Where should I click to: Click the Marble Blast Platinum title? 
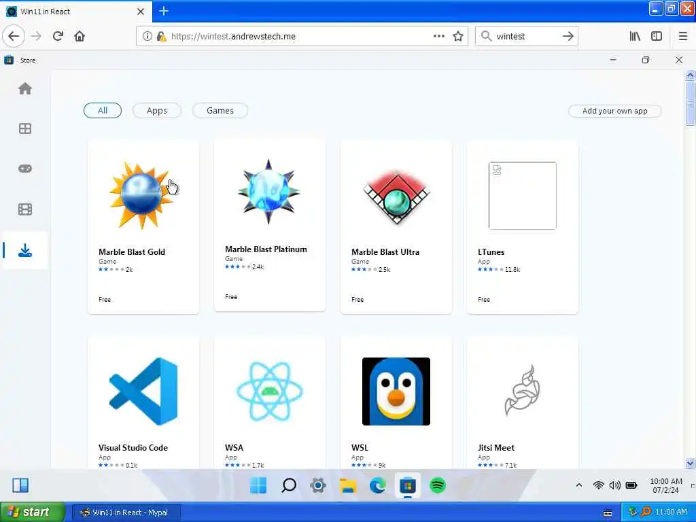(266, 249)
